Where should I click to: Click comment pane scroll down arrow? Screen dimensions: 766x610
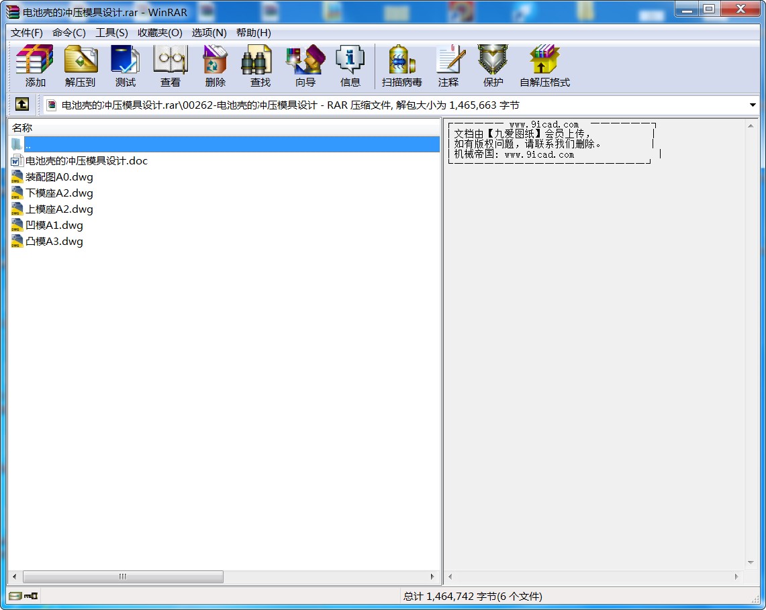751,562
